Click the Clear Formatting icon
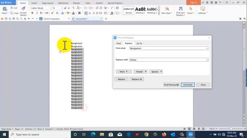The height and width of the screenshot is (138, 247). [73, 8]
